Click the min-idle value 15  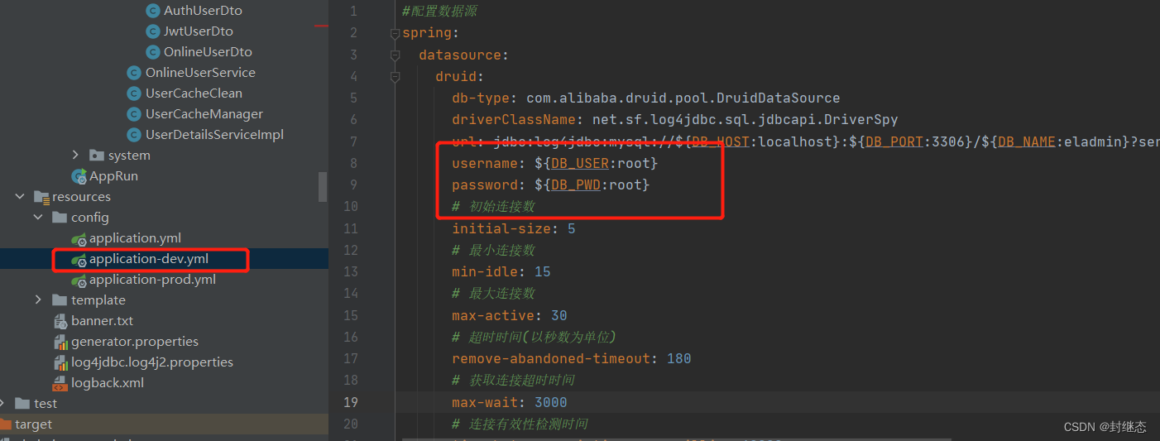(x=542, y=271)
